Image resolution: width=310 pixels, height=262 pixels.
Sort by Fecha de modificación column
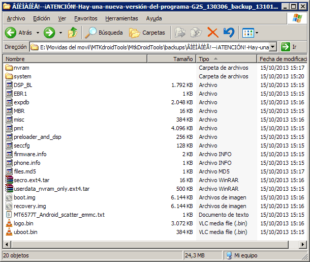tap(282, 59)
